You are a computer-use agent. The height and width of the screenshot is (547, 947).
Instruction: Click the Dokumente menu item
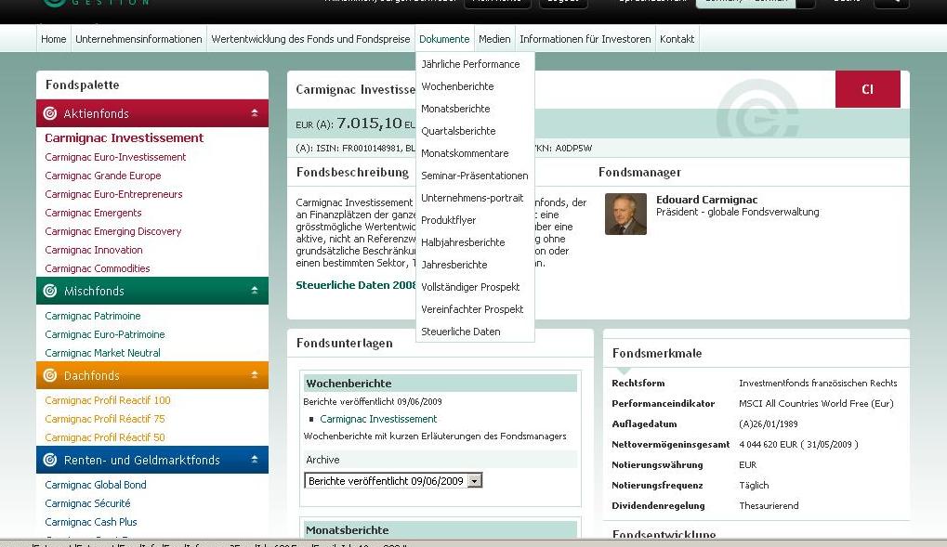tap(444, 39)
